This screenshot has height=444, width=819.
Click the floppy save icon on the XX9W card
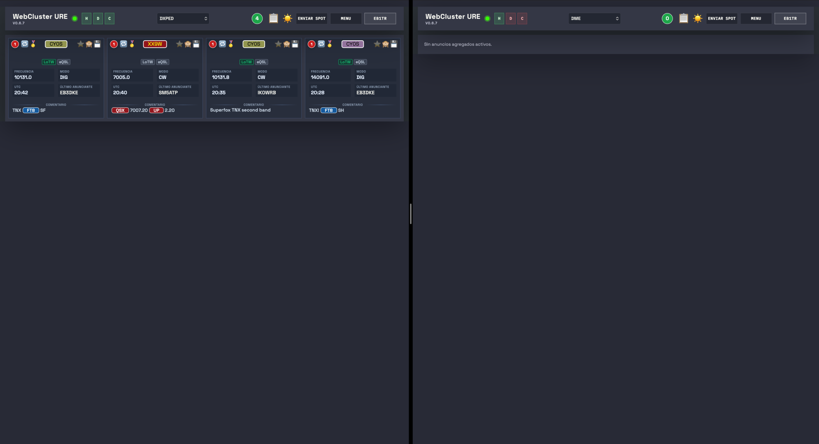196,44
